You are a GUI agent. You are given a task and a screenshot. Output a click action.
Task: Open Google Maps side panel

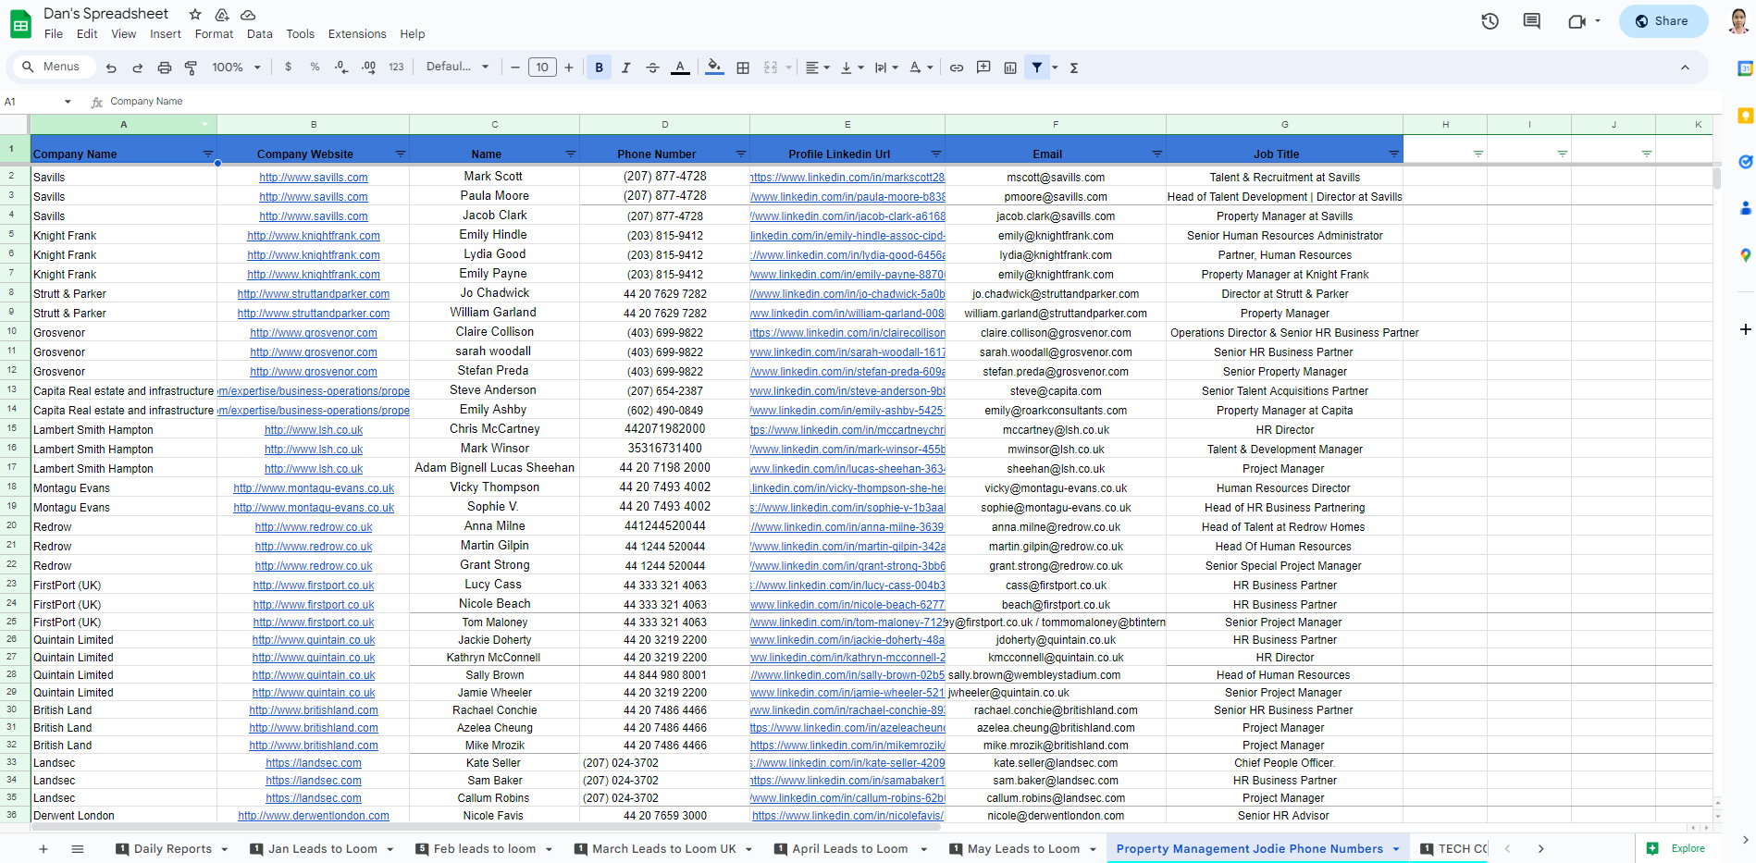(1745, 255)
